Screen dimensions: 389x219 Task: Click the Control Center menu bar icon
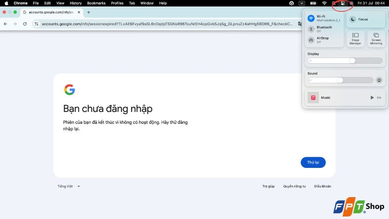[343, 3]
